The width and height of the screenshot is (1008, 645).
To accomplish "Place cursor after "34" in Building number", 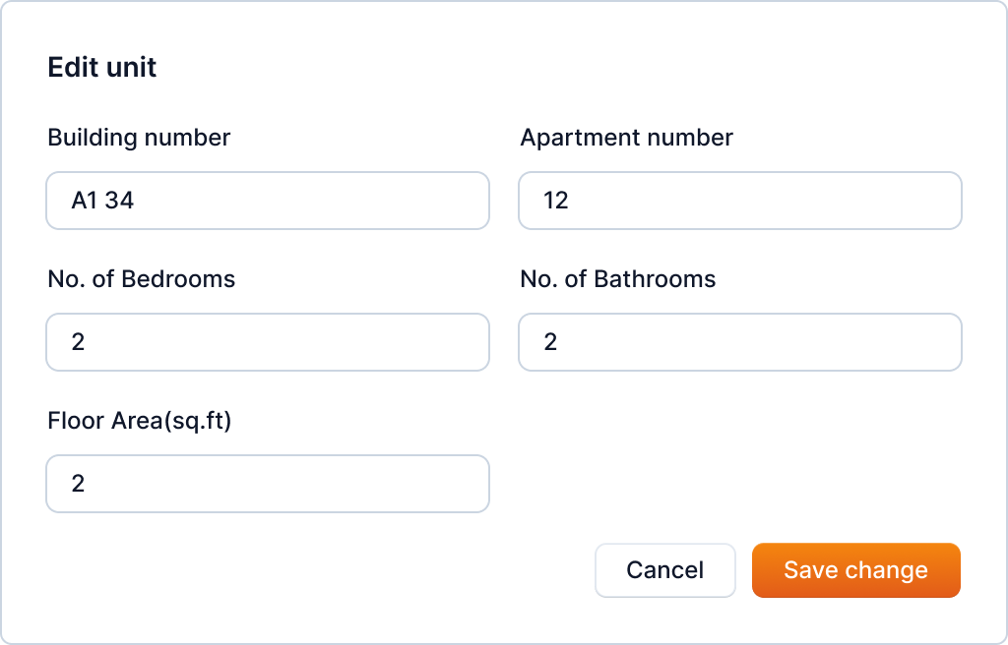I will coord(136,201).
